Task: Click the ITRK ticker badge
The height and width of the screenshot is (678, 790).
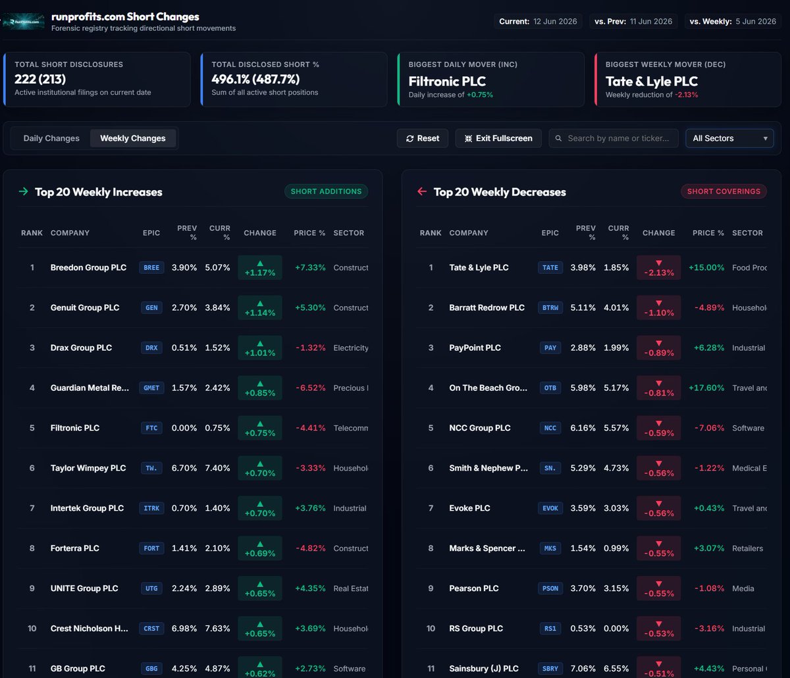Action: click(x=151, y=508)
